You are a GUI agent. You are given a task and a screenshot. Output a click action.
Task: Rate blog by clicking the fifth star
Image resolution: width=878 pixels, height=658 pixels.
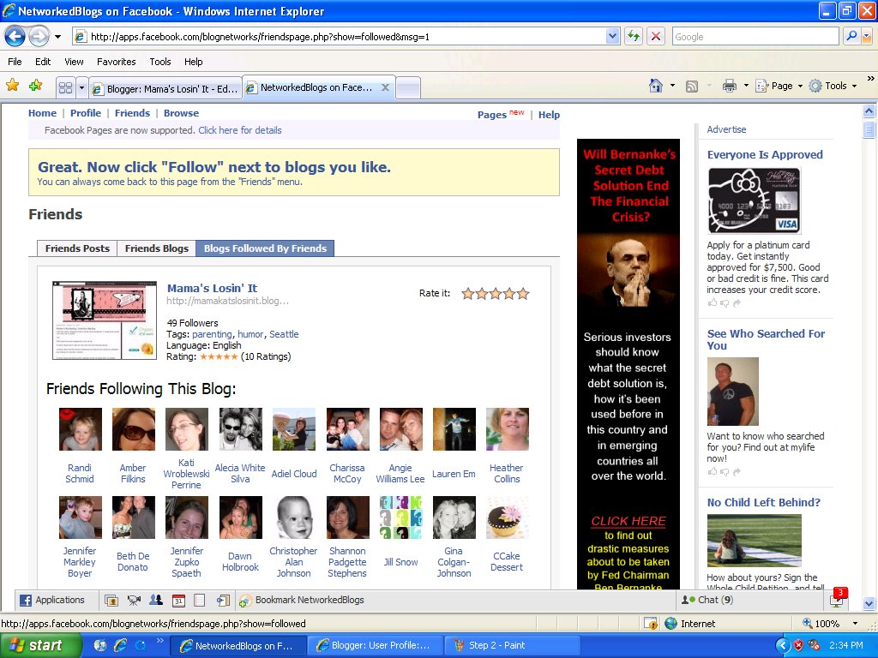pyautogui.click(x=522, y=293)
